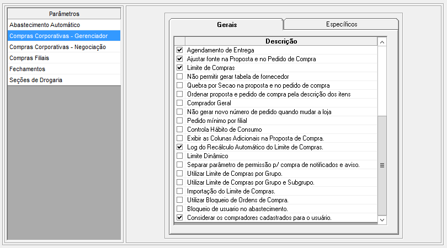Image resolution: width=447 pixels, height=248 pixels.
Task: Click 'Comprador Geral' row text
Action: tap(209, 103)
